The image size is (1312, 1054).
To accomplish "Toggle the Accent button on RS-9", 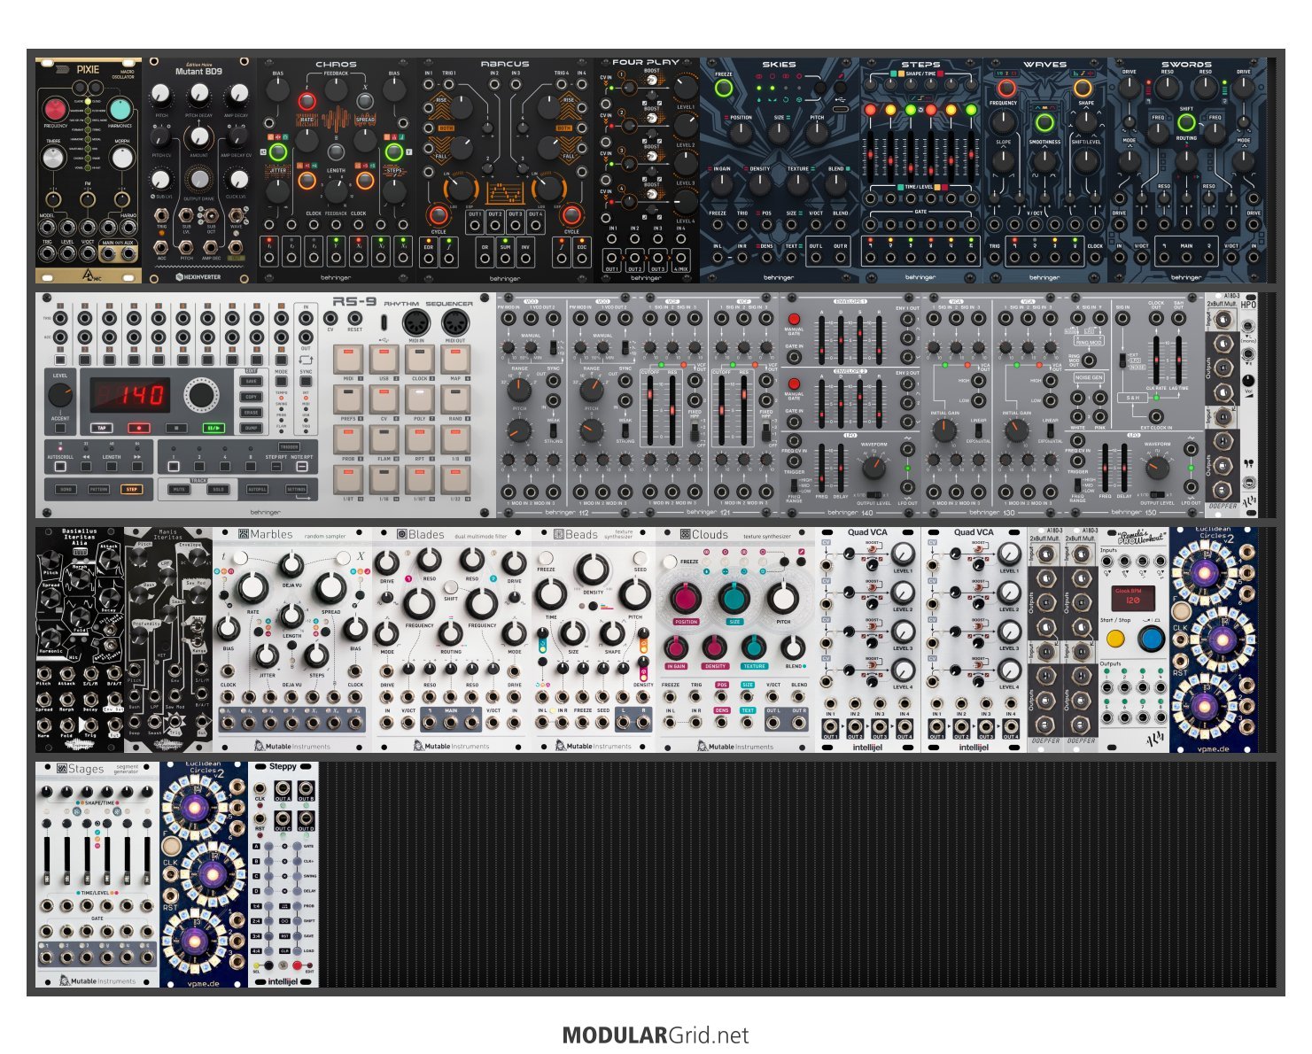I will click(x=60, y=428).
